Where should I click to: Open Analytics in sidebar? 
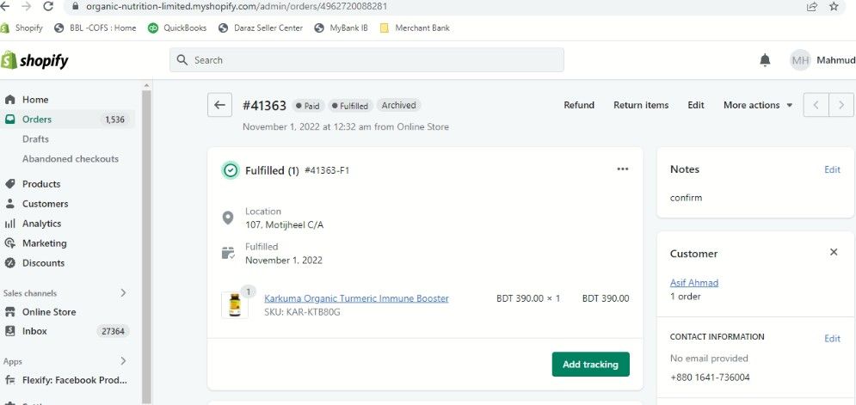41,224
